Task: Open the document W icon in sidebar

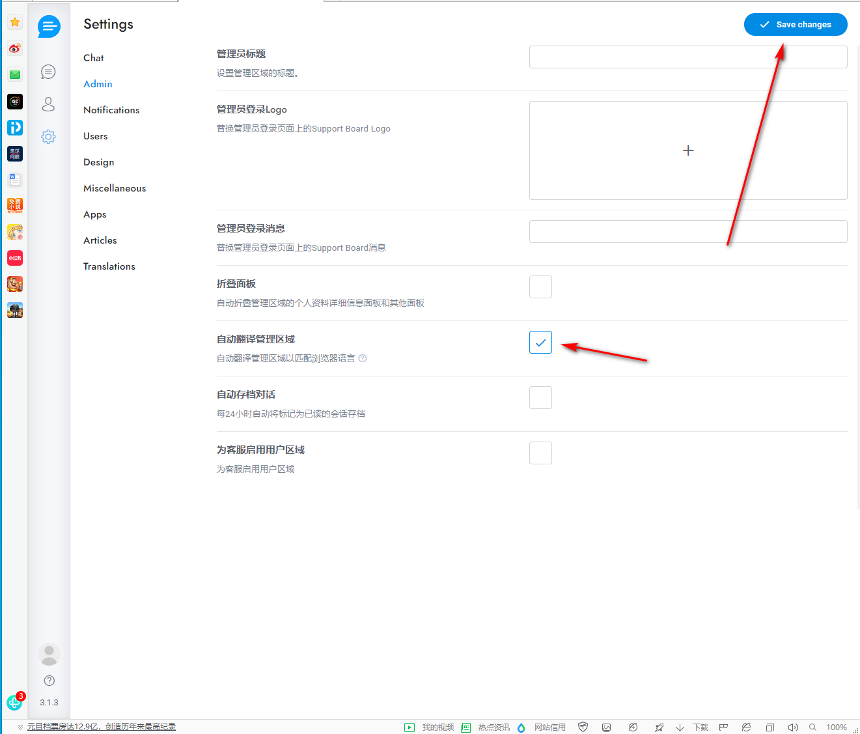Action: pos(15,180)
